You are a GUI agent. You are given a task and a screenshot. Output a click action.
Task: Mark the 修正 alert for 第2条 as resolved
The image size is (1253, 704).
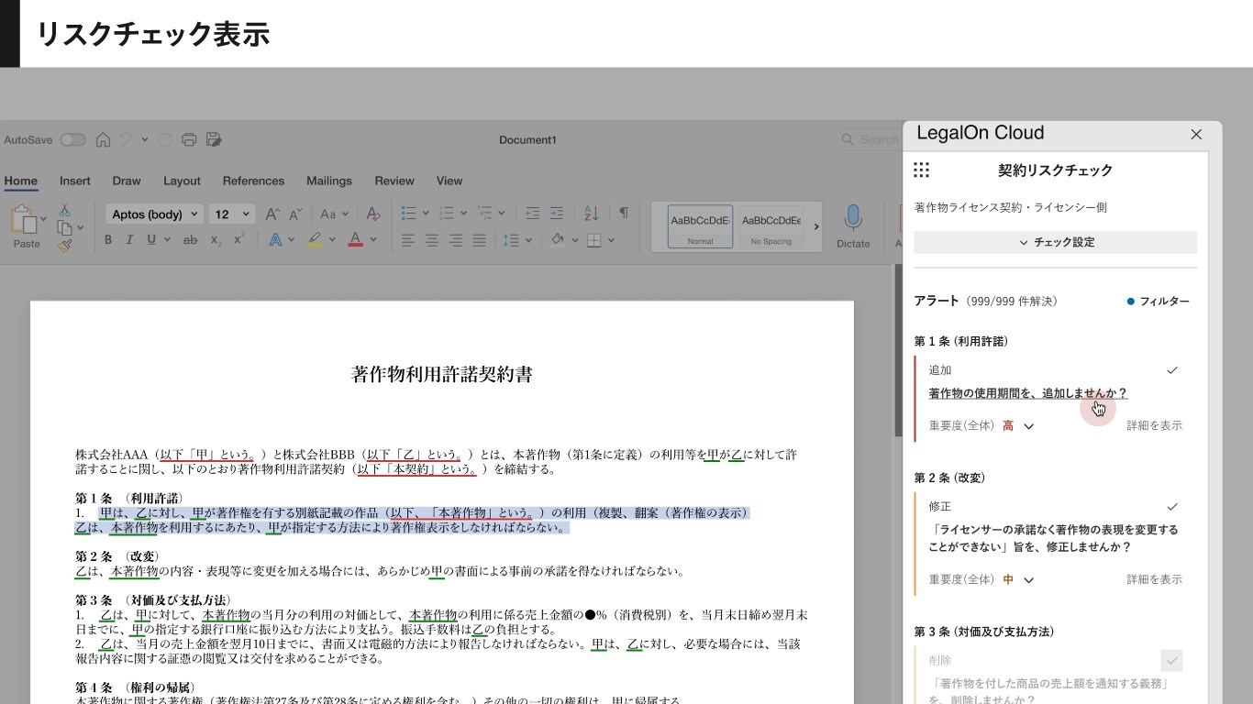point(1171,507)
